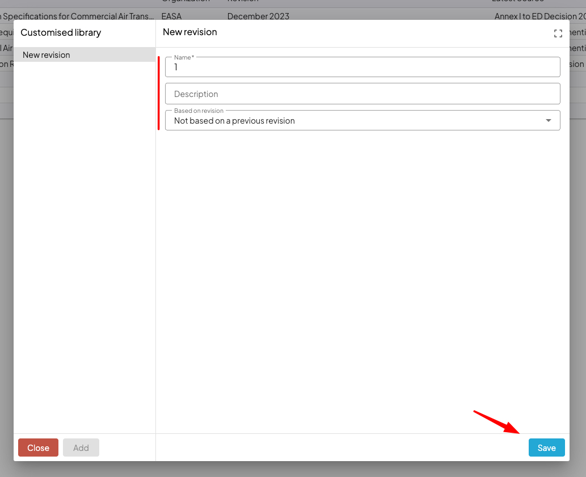Click the Name input field
The width and height of the screenshot is (586, 477).
tap(362, 67)
